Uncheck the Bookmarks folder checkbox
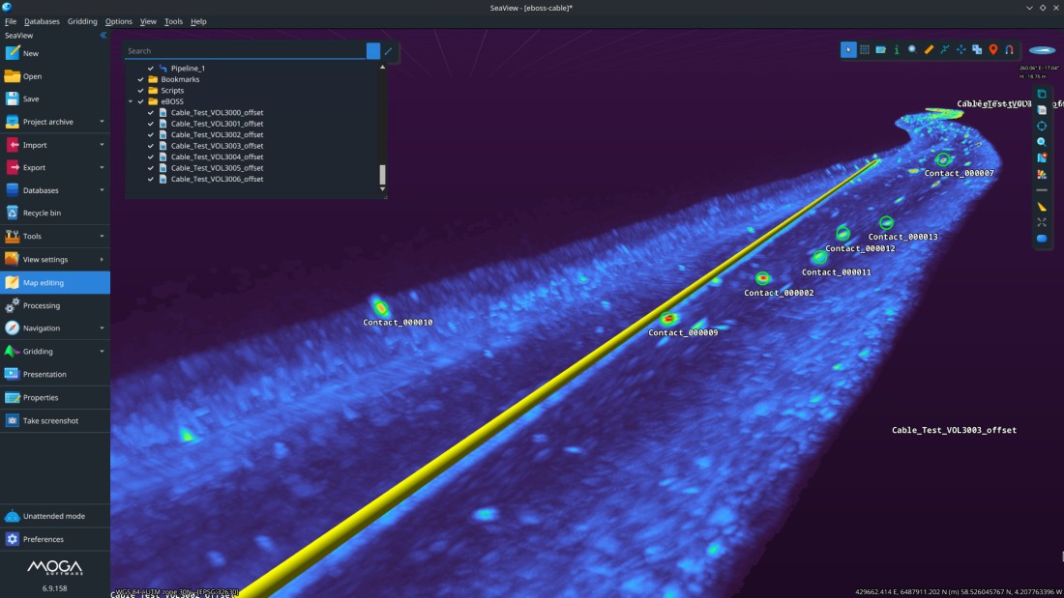Viewport: 1064px width, 598px height. (140, 79)
